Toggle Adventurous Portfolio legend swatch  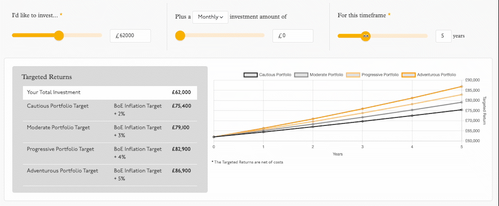click(408, 75)
